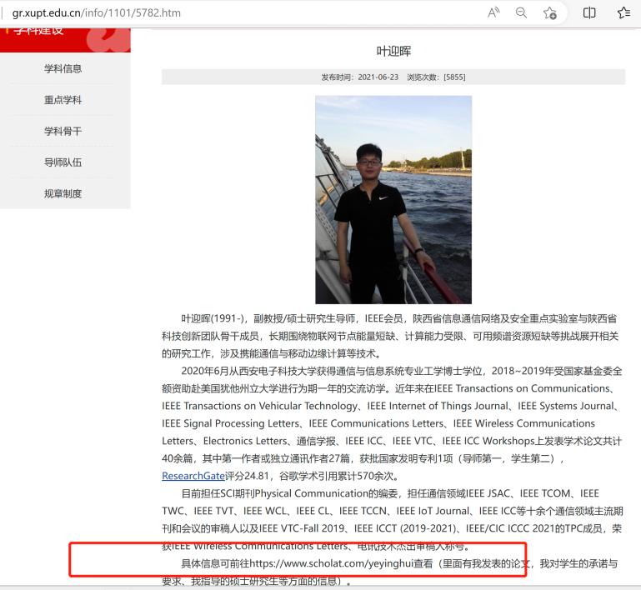Select 规章制度 in the left menu
Screen dimensions: 641x590
click(x=63, y=193)
